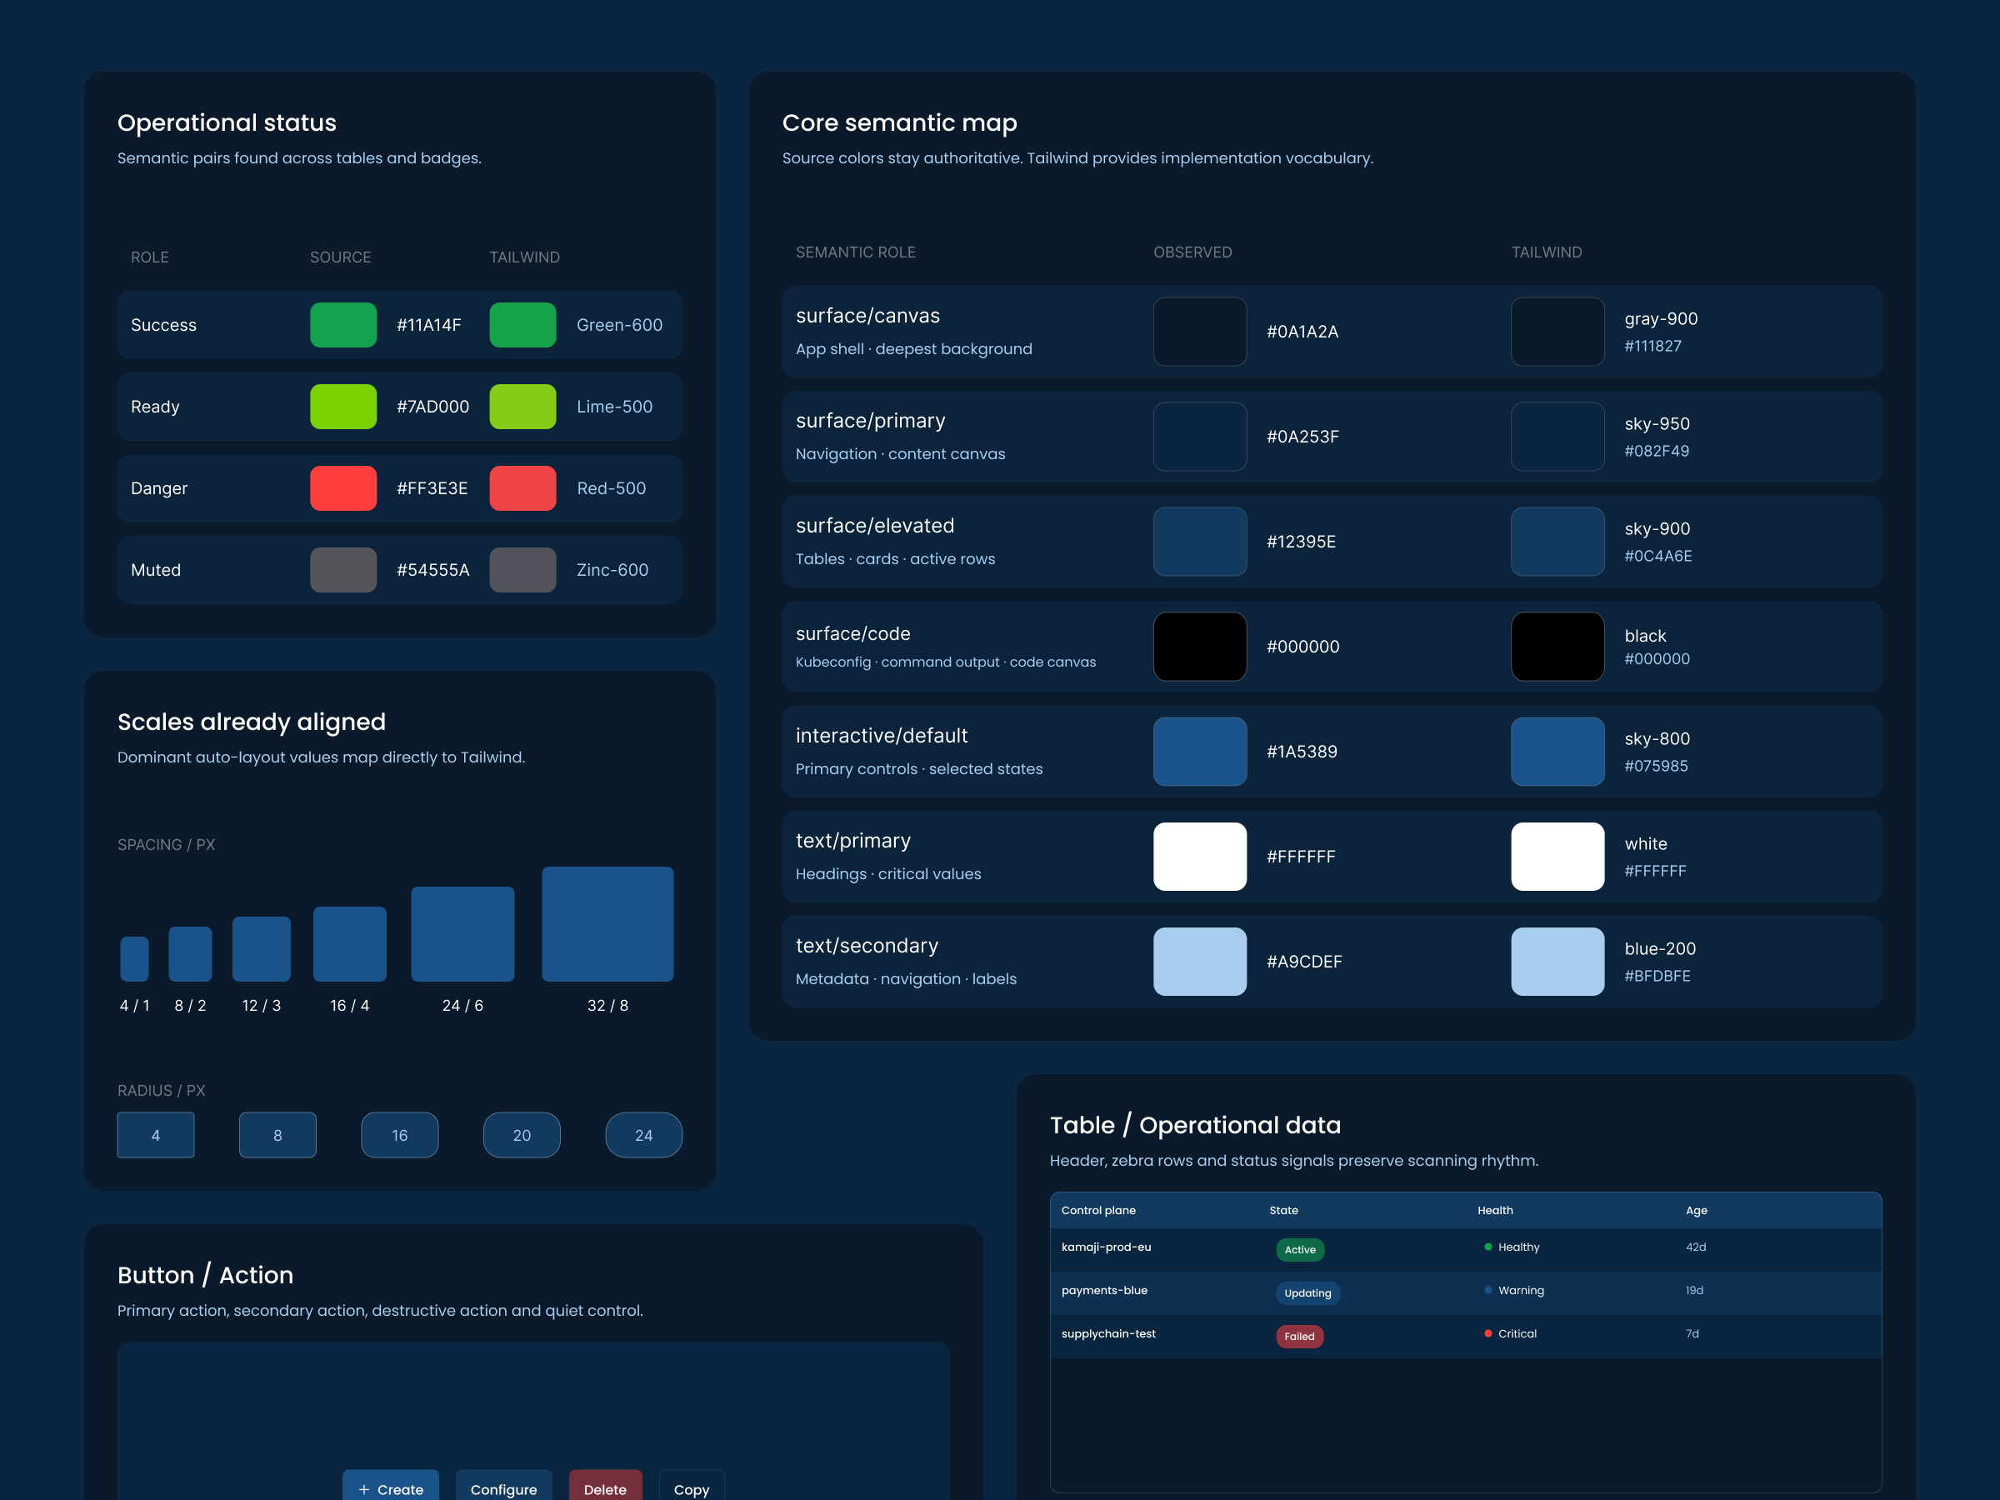Click the Control plane column header

pos(1098,1210)
